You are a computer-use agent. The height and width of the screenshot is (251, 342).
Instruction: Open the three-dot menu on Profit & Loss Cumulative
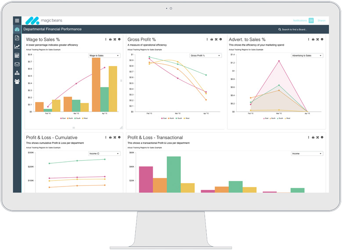(106, 137)
